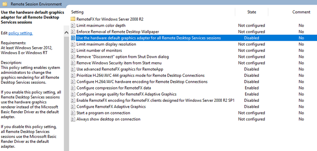Viewport: 317px width, 151px height.
Task: Click policy icon beside Remove Windows Security item
Action: 73,63
